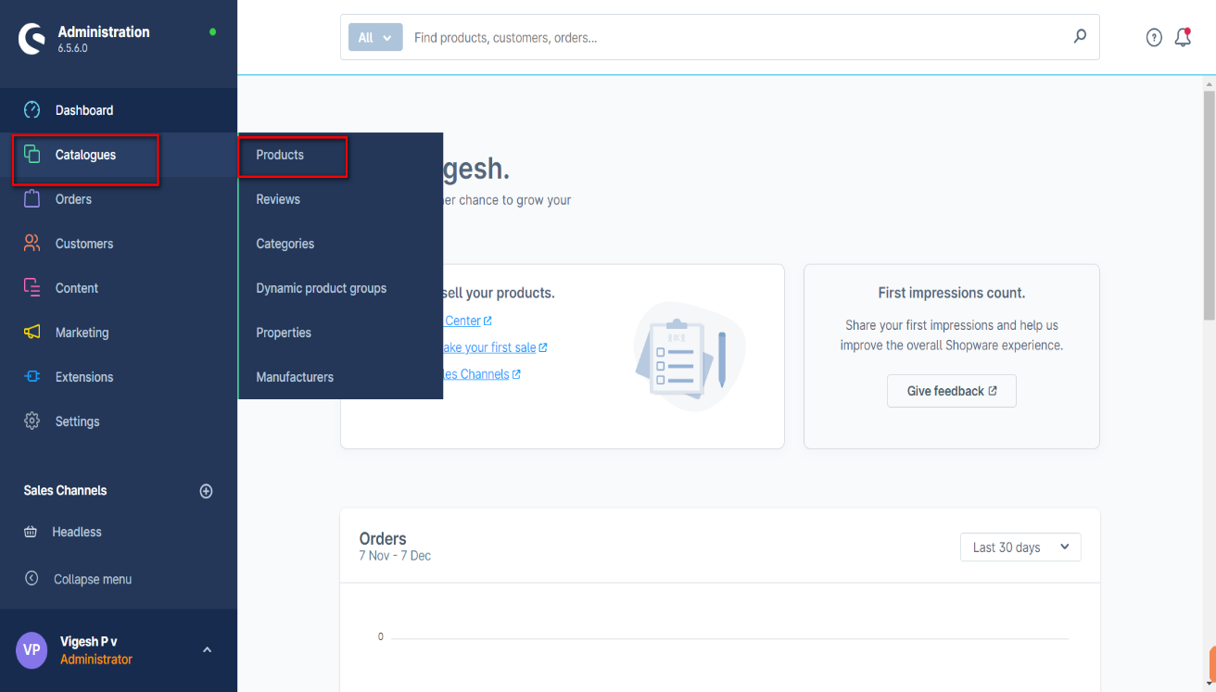Open the notifications bell
Viewport: 1216px width, 692px height.
pos(1182,36)
